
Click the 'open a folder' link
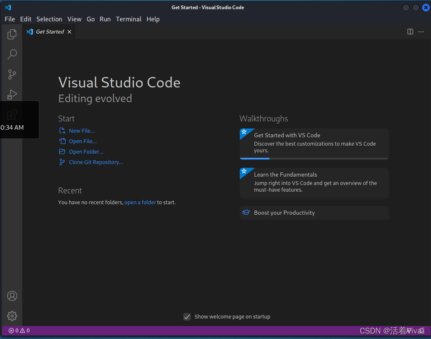(x=140, y=203)
